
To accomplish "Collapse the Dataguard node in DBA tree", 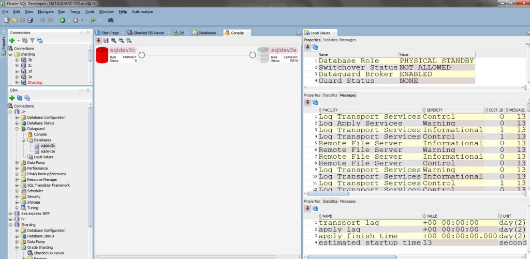I will [x=17, y=129].
